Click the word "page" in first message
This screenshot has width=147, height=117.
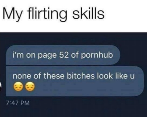(47, 56)
